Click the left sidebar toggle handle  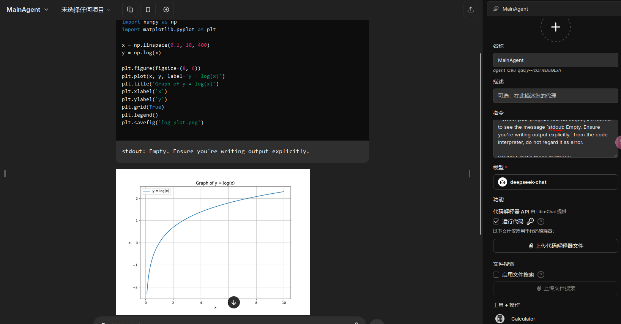5,174
